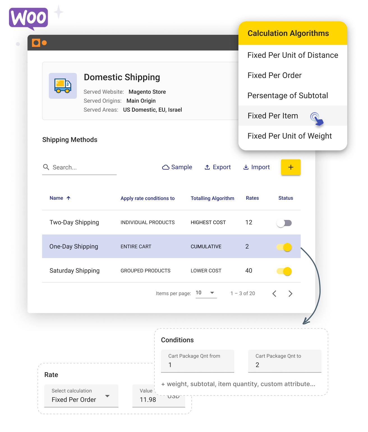Click the Cart Package Qnt from field
This screenshot has width=368, height=432.
197,361
